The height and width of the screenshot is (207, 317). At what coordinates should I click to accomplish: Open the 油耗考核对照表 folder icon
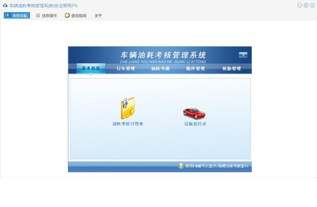pos(128,108)
